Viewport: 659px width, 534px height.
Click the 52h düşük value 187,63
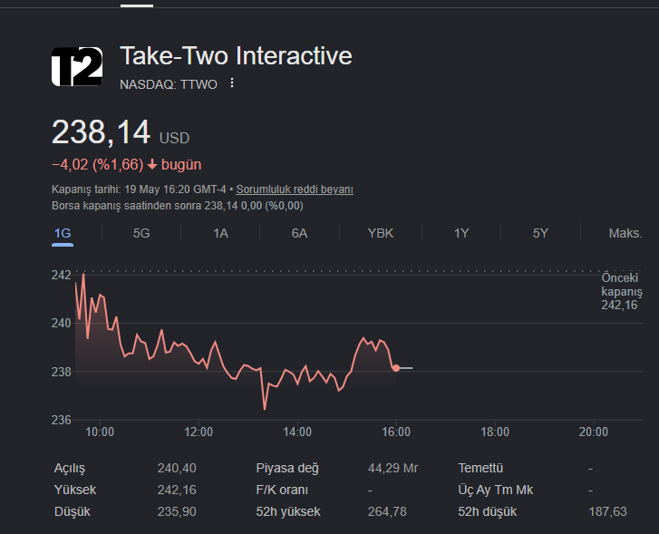pyautogui.click(x=607, y=511)
